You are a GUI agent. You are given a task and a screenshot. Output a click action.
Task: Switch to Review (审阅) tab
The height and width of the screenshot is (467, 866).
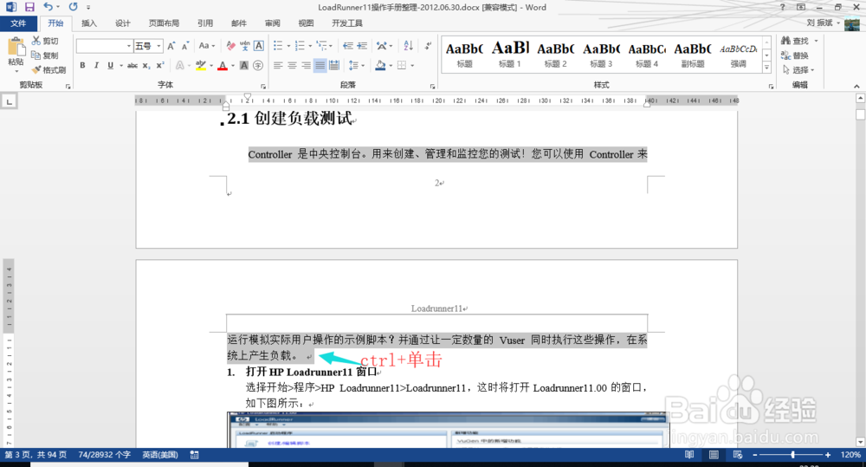[272, 23]
